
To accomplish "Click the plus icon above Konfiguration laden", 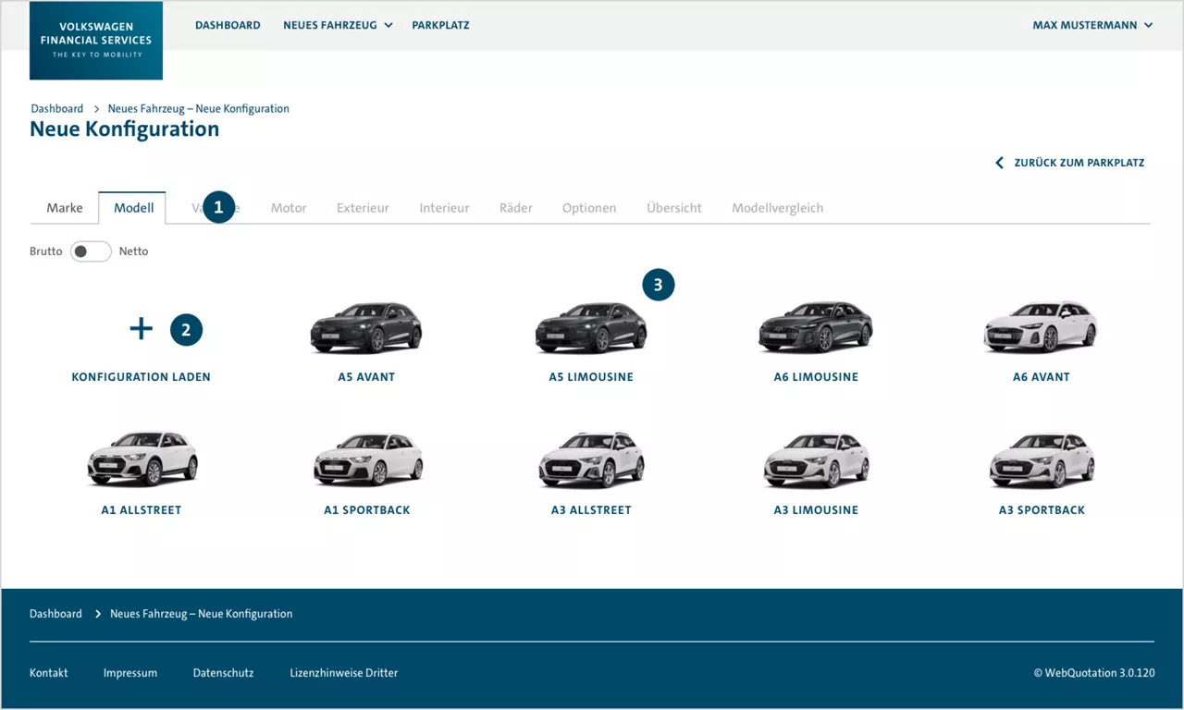I will coord(140,327).
